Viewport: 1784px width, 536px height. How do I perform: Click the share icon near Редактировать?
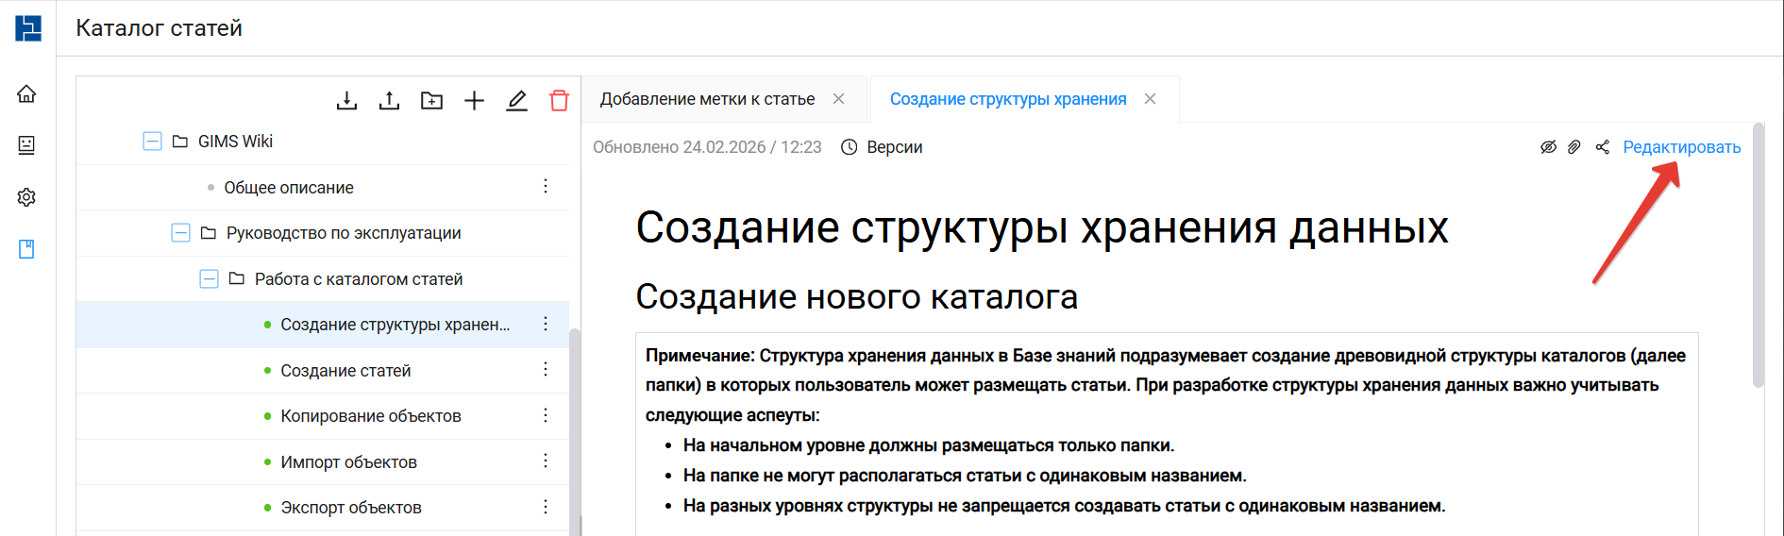(1602, 147)
